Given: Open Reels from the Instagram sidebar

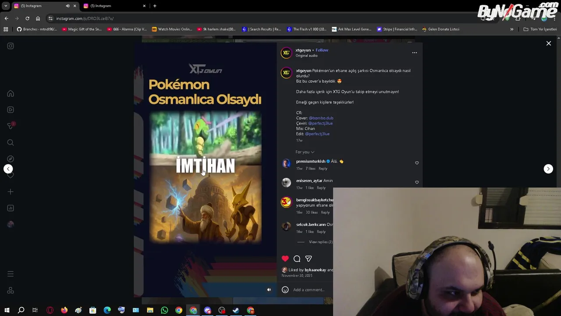Looking at the screenshot, I should (11, 110).
